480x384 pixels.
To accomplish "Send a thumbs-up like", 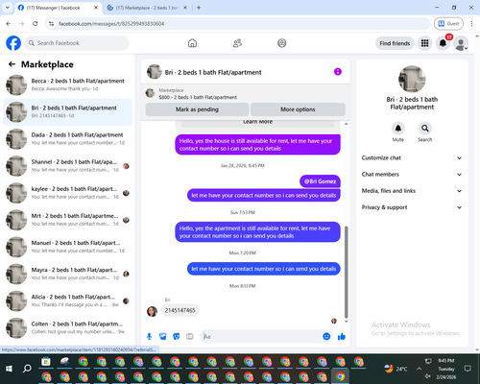I will pyautogui.click(x=342, y=336).
